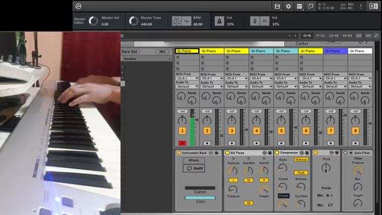Click the ESP tab button

point(359,36)
